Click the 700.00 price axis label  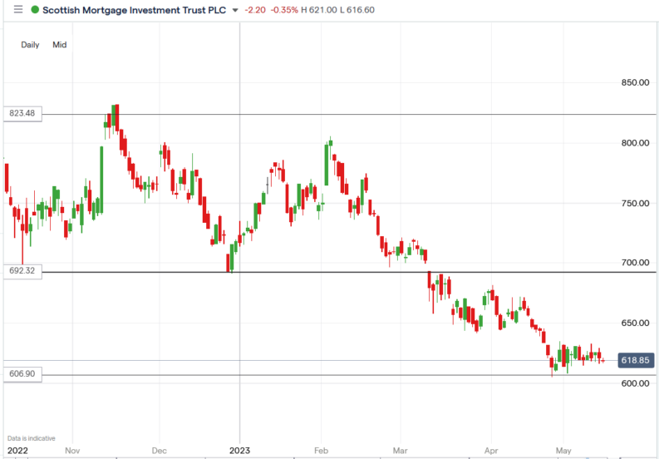tap(636, 263)
